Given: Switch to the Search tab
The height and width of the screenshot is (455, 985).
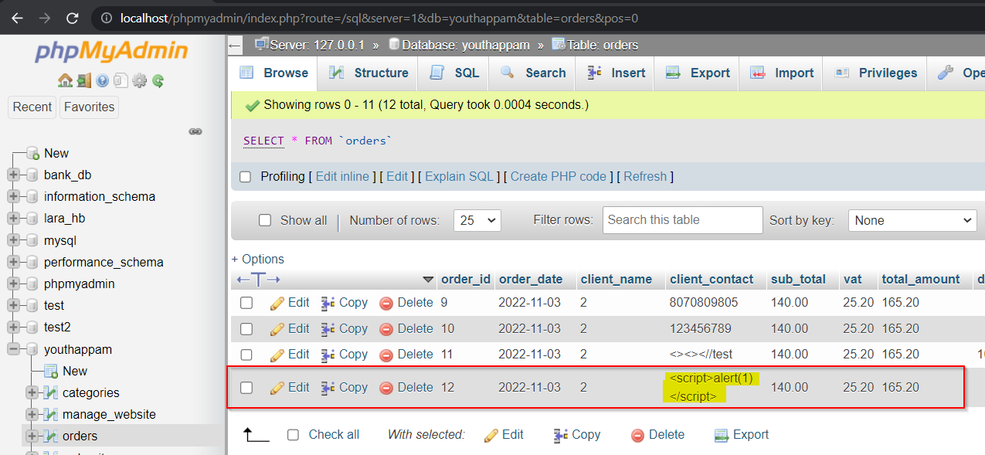Looking at the screenshot, I should [533, 73].
